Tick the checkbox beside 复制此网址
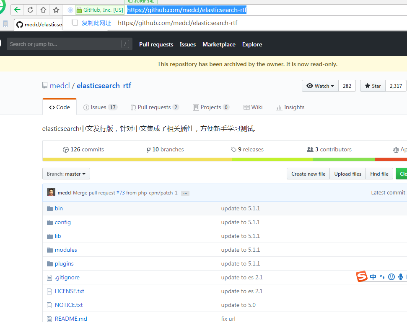Image resolution: width=407 pixels, height=322 pixels. click(75, 23)
